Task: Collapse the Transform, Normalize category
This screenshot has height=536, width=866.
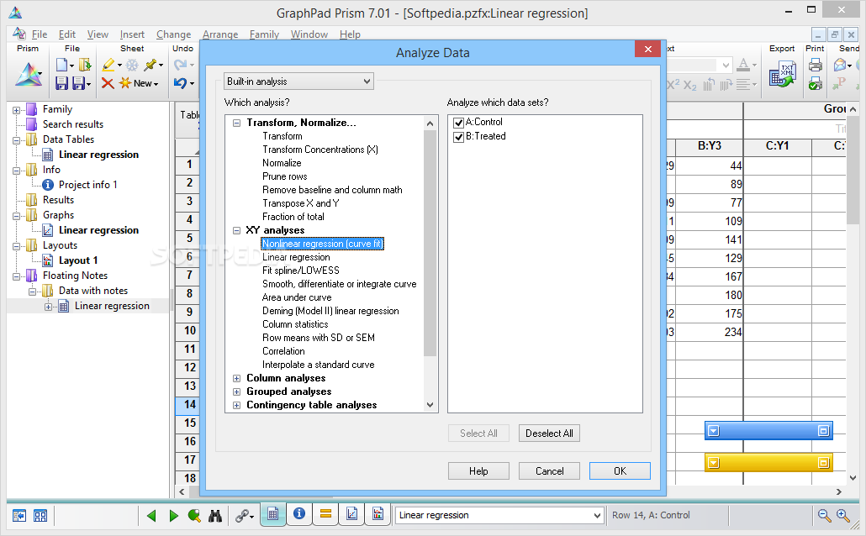Action: point(236,123)
